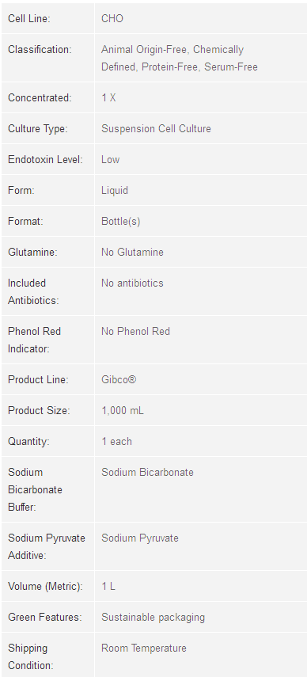Select the Sustainable packaging value

tap(153, 618)
